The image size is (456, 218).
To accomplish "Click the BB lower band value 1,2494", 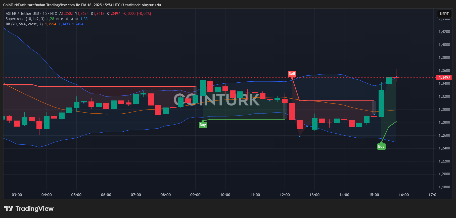I will pos(78,24).
